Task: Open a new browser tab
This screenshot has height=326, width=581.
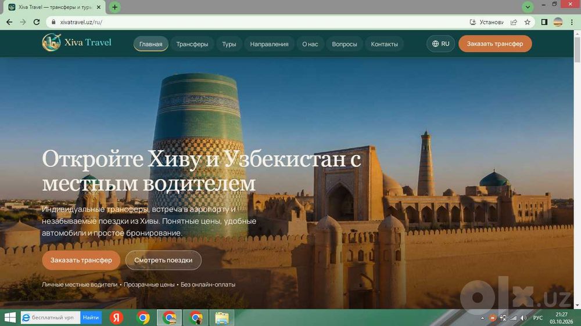Action: coord(115,7)
